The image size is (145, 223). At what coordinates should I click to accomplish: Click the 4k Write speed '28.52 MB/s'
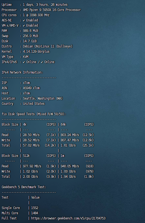pyautogui.click(x=31, y=140)
